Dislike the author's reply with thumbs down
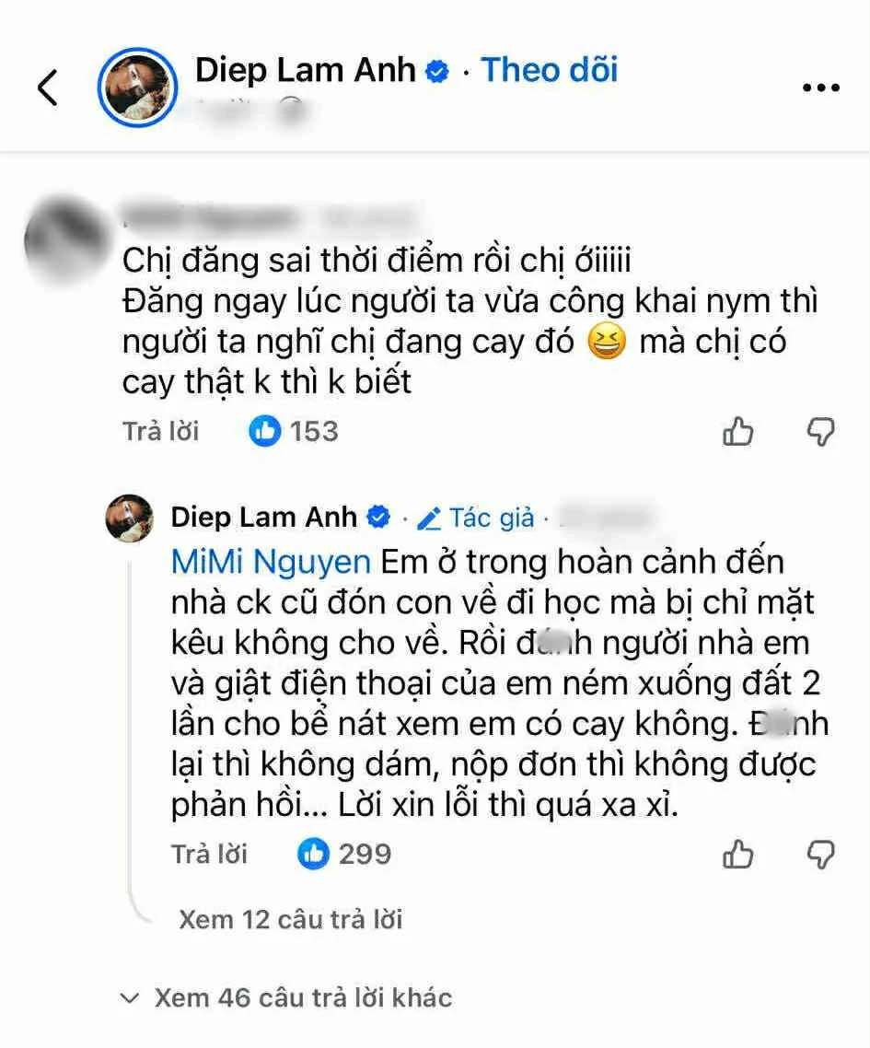 click(x=820, y=855)
